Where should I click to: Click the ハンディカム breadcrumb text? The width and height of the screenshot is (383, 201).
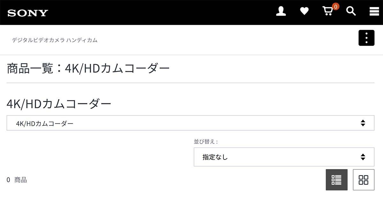point(82,40)
